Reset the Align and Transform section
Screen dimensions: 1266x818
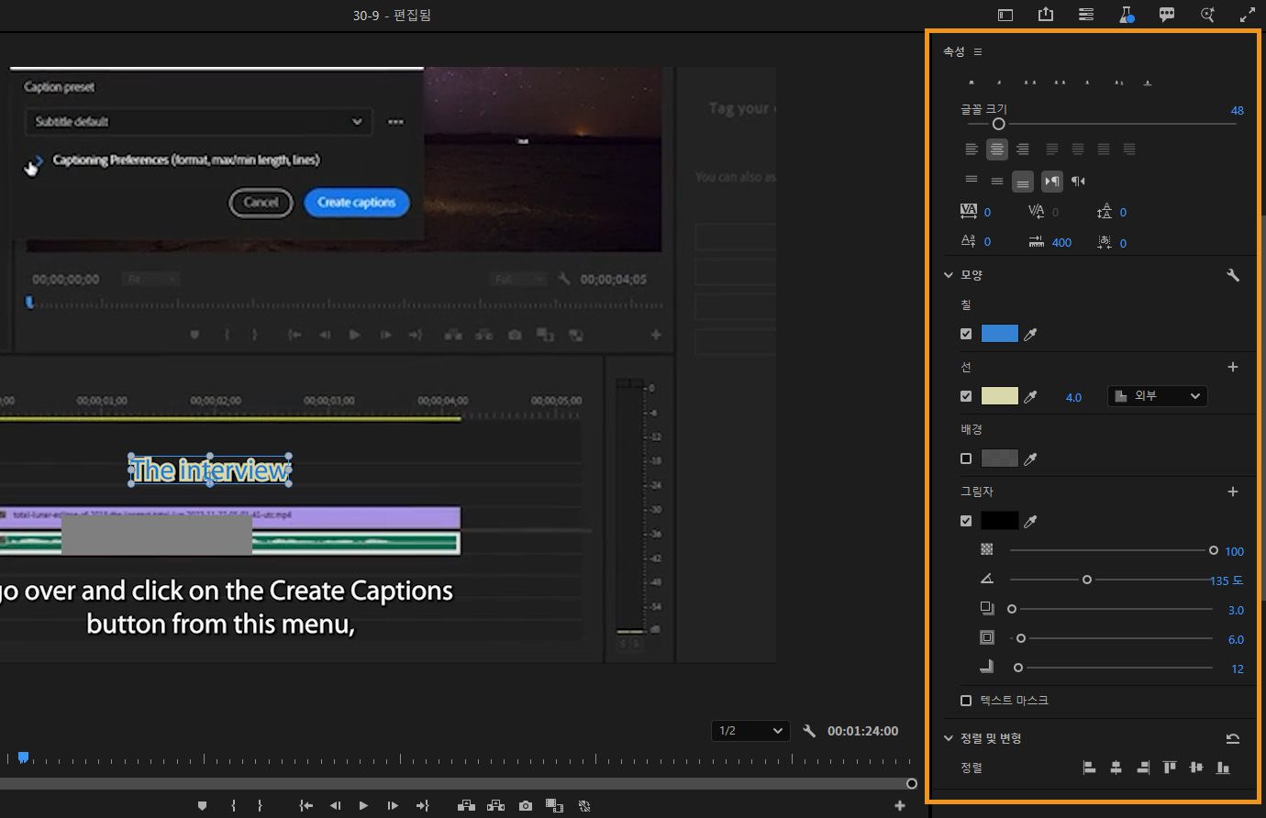(1233, 738)
